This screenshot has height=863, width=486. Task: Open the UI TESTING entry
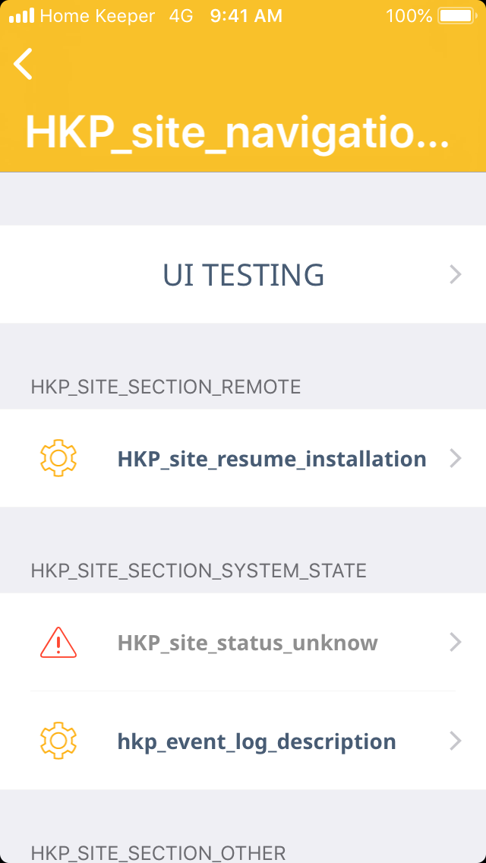[x=243, y=274]
